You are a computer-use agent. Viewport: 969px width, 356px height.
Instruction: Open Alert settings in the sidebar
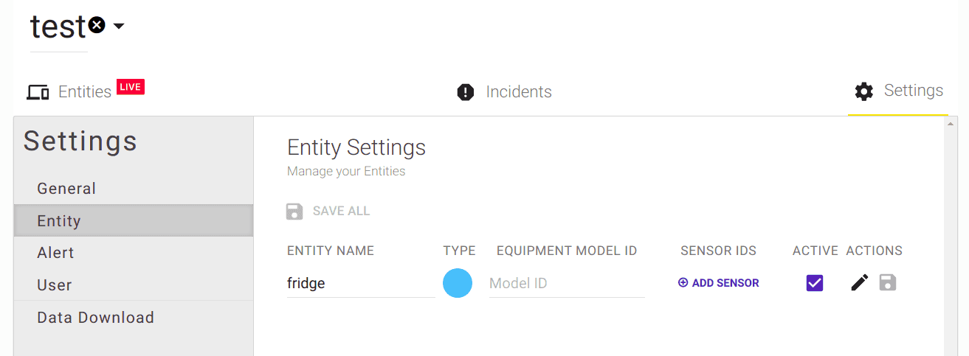[56, 253]
